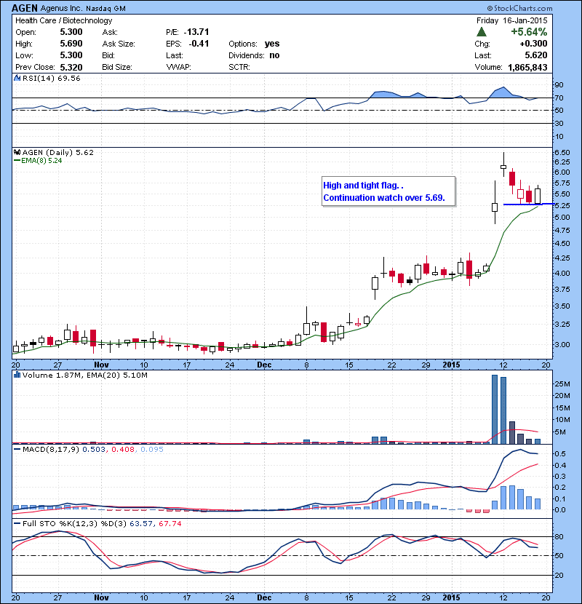Viewport: 582px width, 604px height.
Task: Click the Dec label on the bottom date axis
Action: coord(264,597)
